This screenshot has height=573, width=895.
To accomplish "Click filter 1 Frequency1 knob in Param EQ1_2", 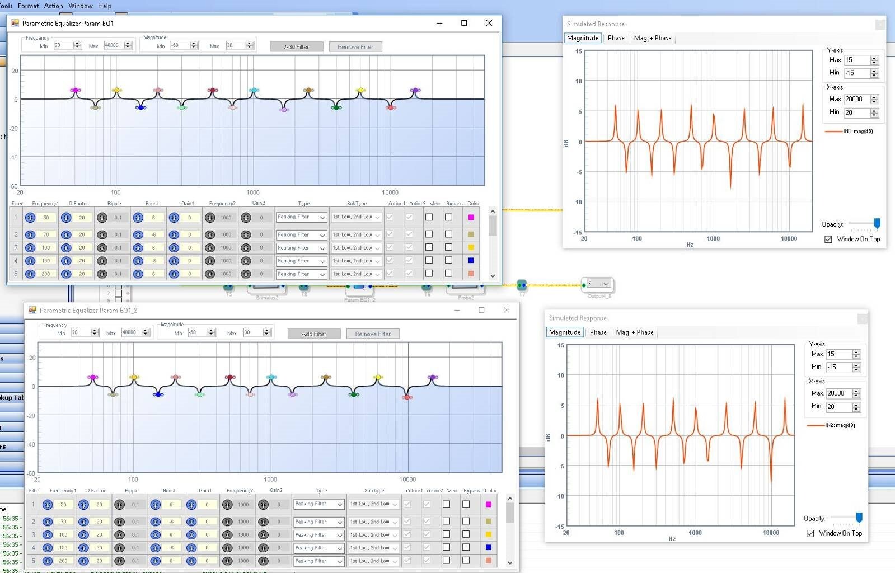I will [x=48, y=505].
